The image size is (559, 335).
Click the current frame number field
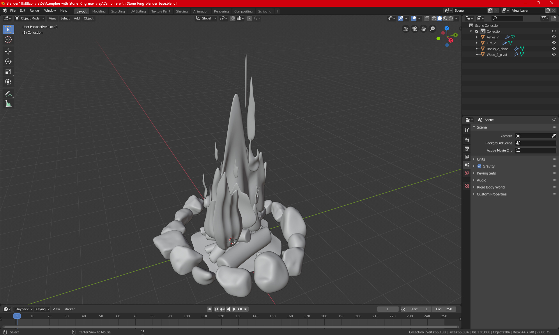[388, 309]
